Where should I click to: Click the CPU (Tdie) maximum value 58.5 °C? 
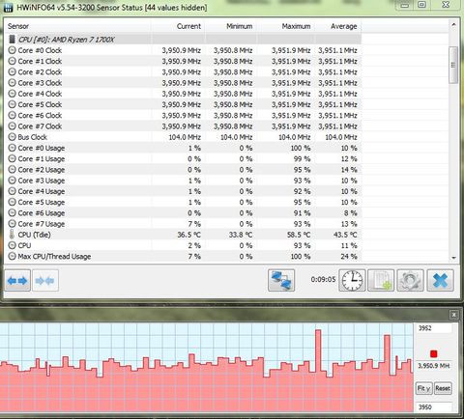[299, 235]
